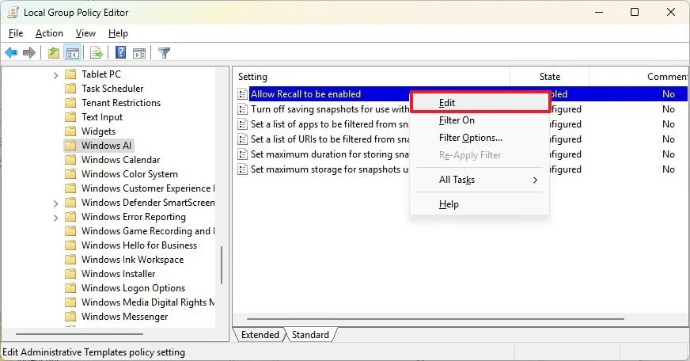This screenshot has height=361, width=690.
Task: Click the Filter funnel toolbar icon
Action: 164,53
